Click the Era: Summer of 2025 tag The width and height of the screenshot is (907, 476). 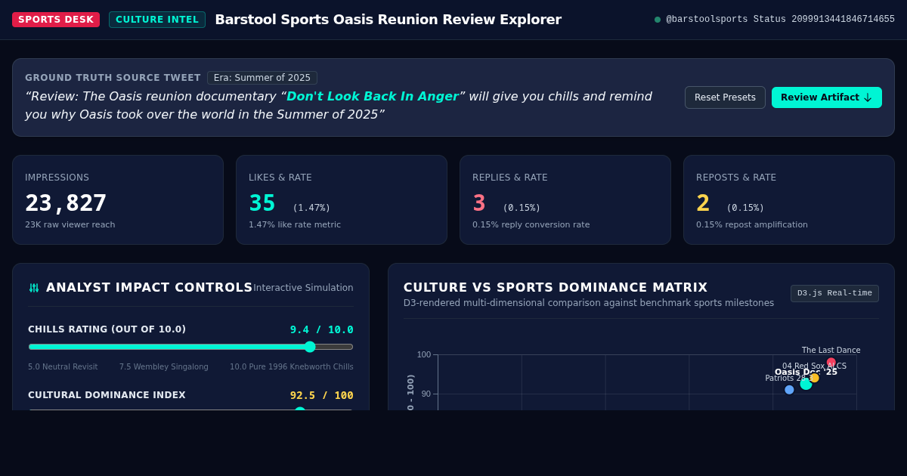(x=262, y=78)
